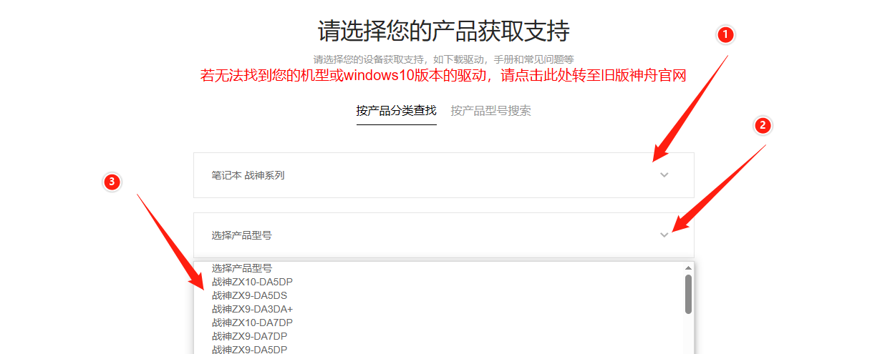Choose 战神ZX9-DA3DA+ from the list
885x354 pixels.
tap(438, 309)
